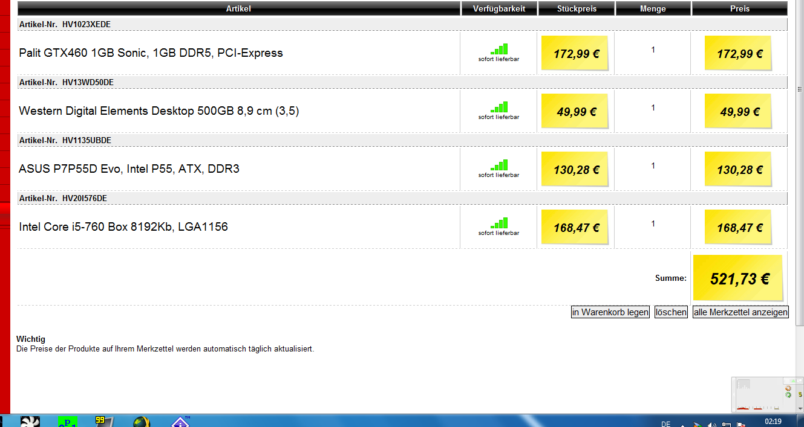This screenshot has width=804, height=427.
Task: Click Preis column sticky note 172,99 € for Palit
Action: click(738, 53)
